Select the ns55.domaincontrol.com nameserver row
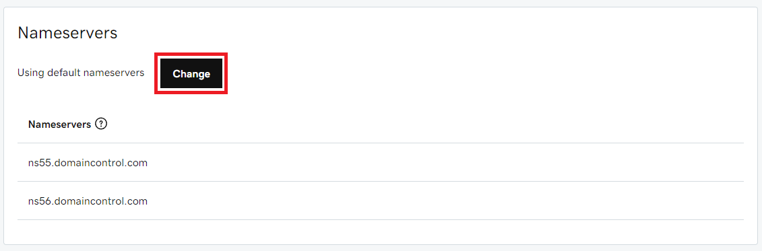 tap(381, 163)
